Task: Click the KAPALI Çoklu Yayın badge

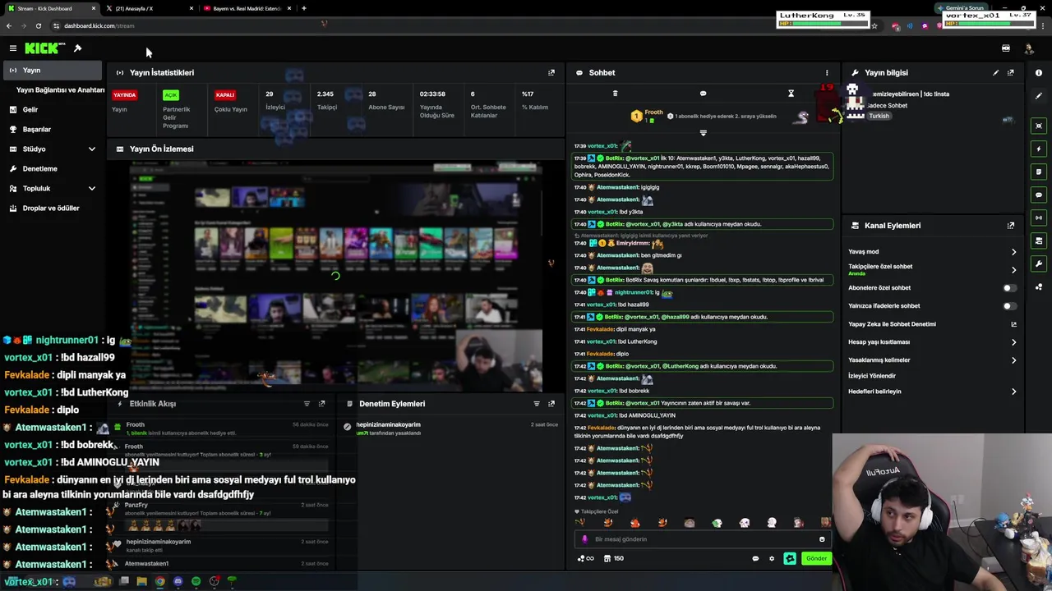Action: pyautogui.click(x=225, y=94)
